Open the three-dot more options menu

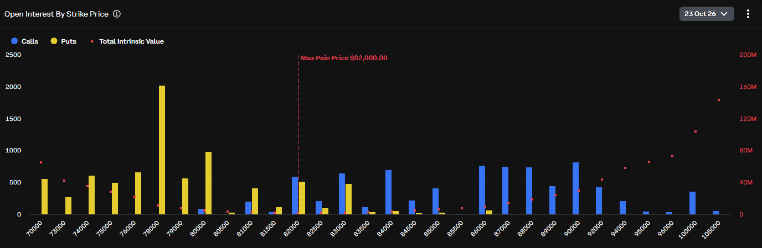[x=748, y=14]
